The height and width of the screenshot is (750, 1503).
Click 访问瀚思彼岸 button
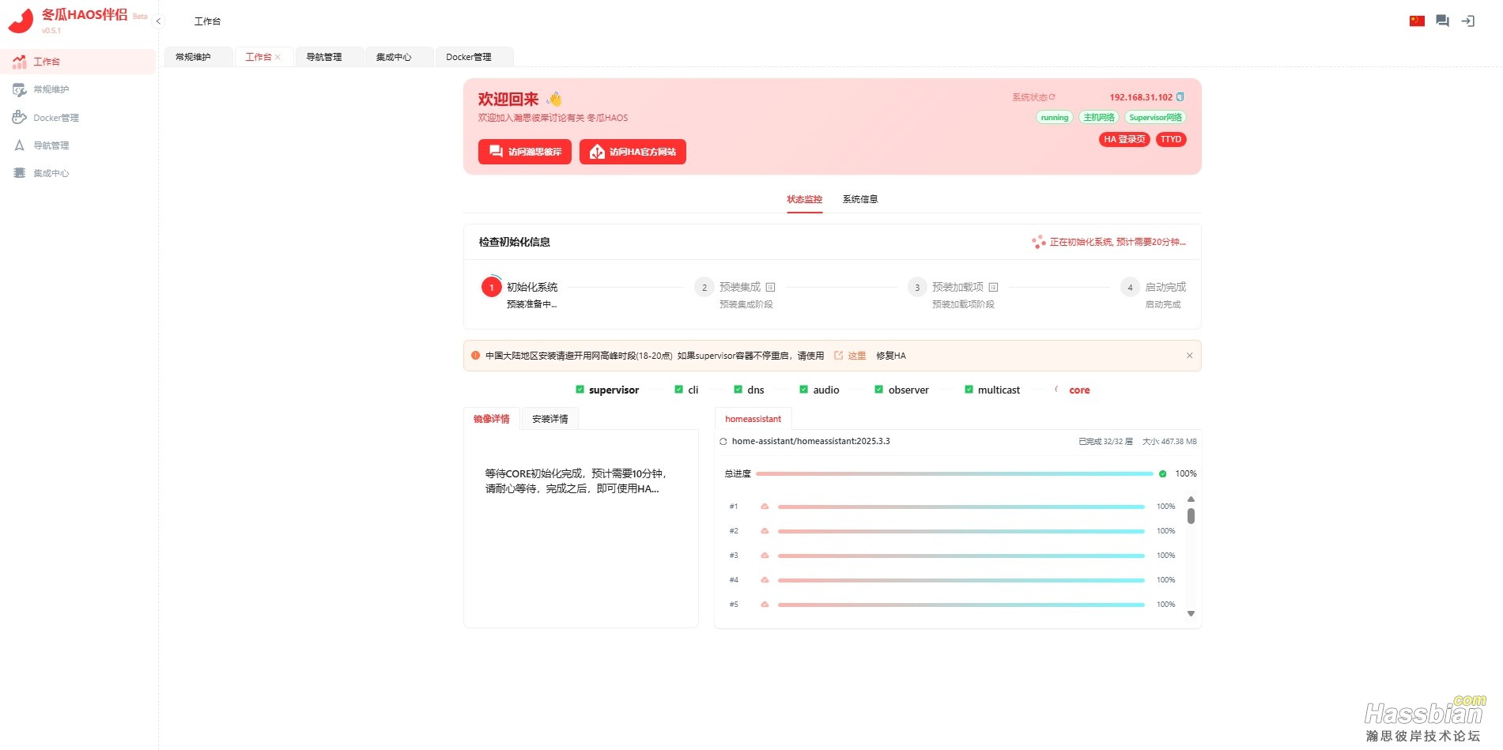tap(525, 152)
